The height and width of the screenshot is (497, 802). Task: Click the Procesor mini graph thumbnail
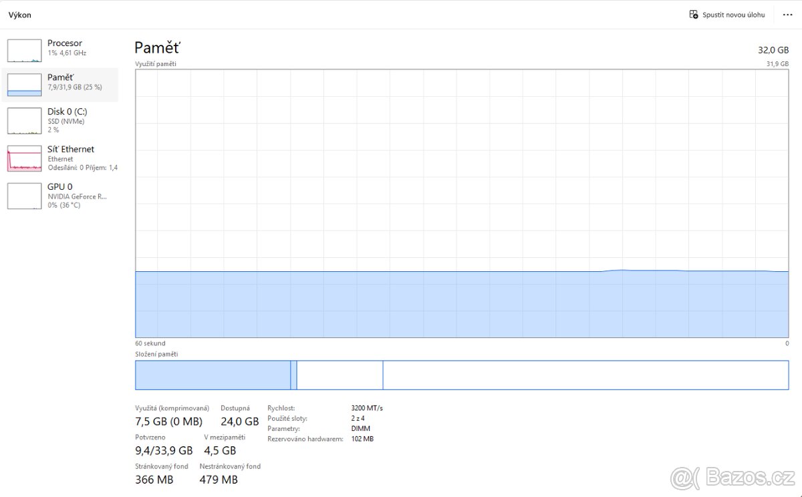pyautogui.click(x=24, y=50)
